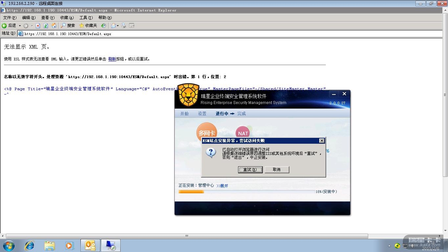Click the Refresh page icon in IE toolbar
The height and width of the screenshot is (252, 448).
click(x=46, y=26)
